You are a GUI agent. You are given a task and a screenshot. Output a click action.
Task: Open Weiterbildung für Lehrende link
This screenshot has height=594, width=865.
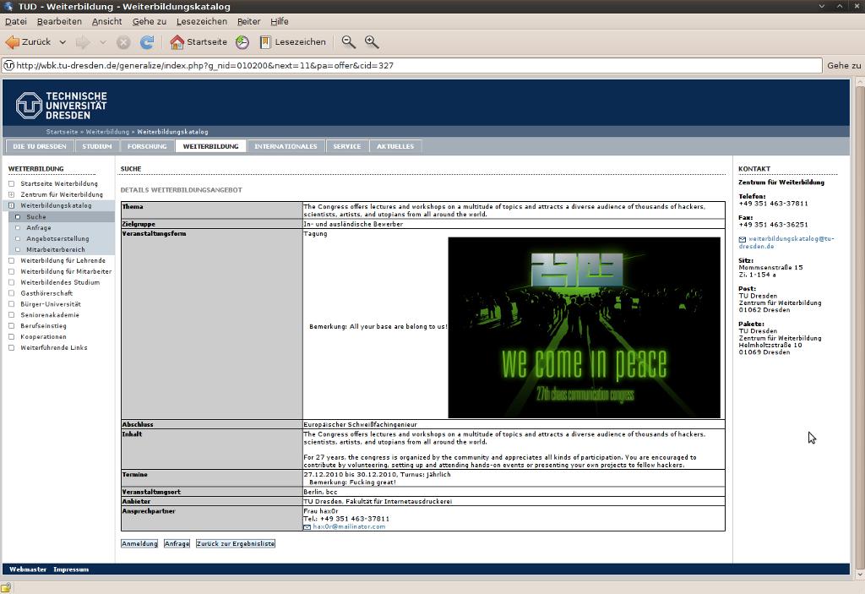63,260
